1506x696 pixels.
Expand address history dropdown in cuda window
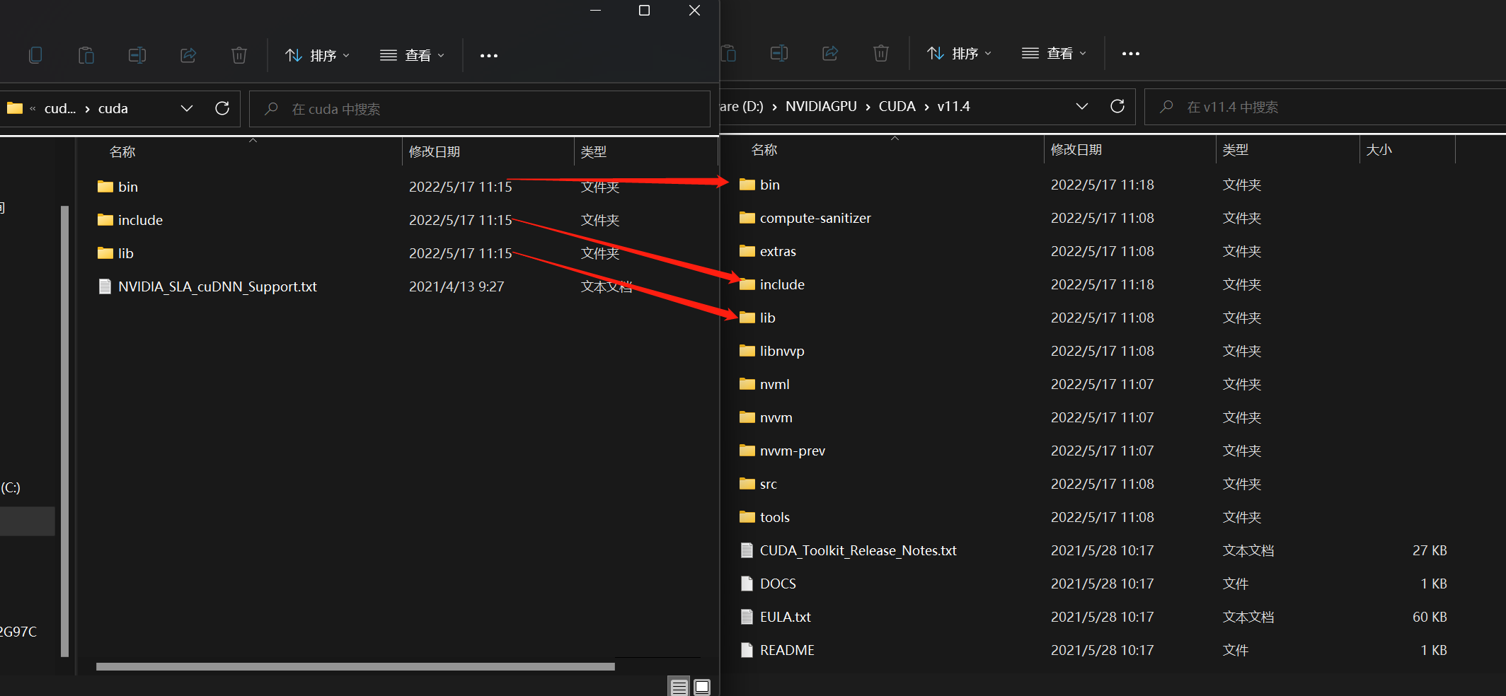(187, 108)
